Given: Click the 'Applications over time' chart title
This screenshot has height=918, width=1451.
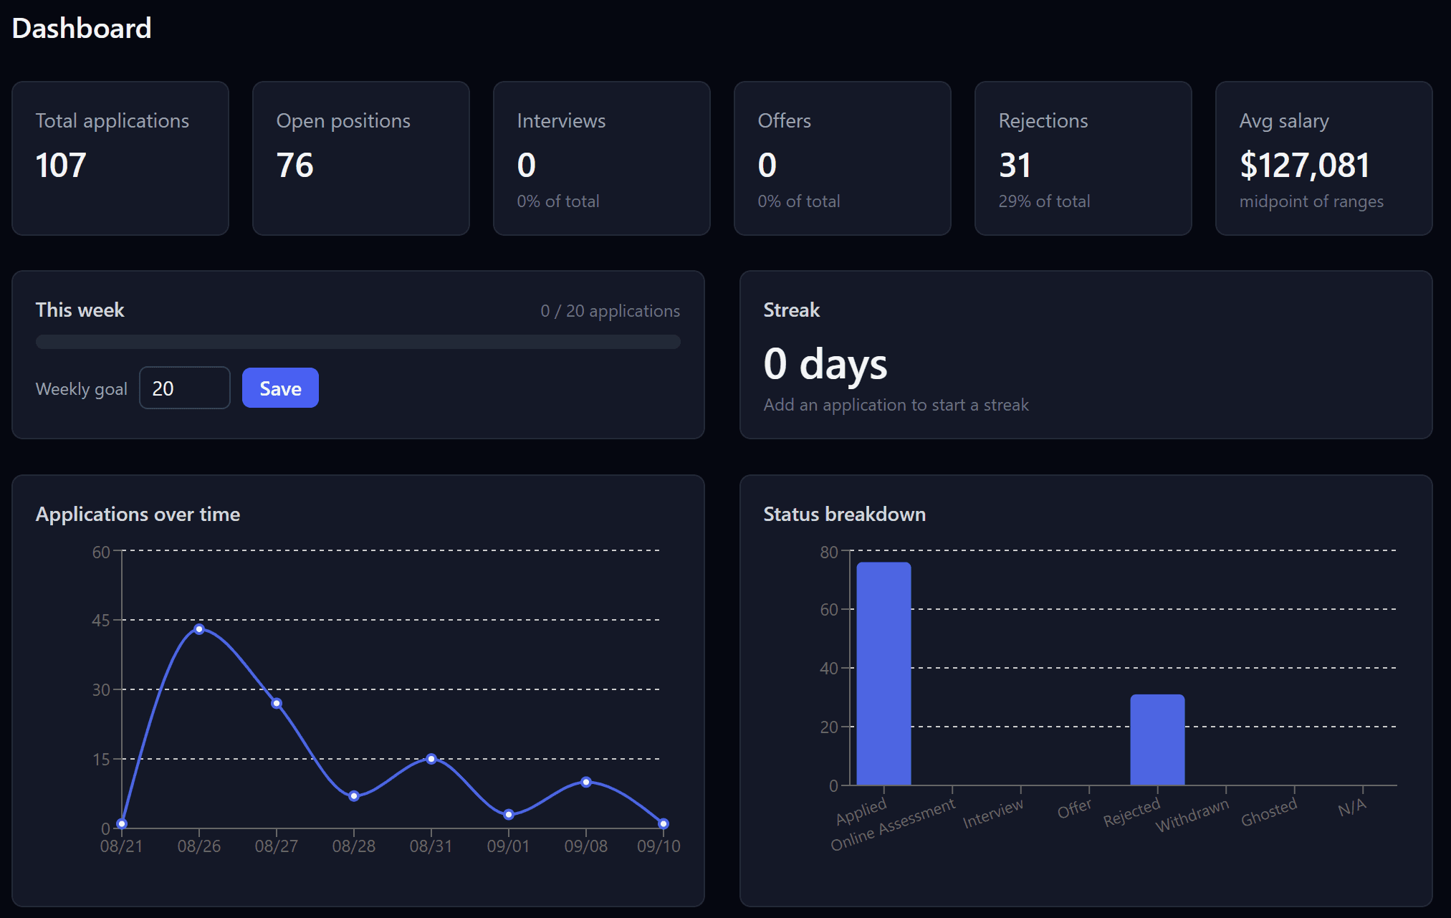Looking at the screenshot, I should point(138,514).
